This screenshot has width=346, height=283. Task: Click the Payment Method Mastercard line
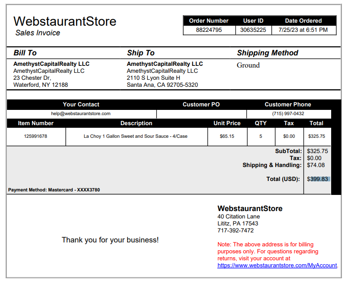(x=54, y=190)
